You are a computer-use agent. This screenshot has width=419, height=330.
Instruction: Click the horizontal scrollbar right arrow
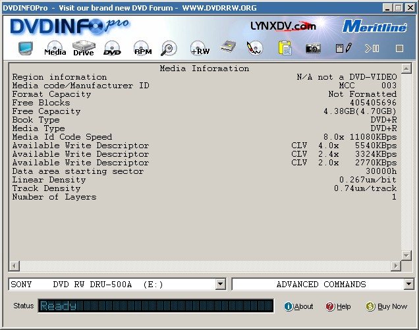[x=396, y=266]
